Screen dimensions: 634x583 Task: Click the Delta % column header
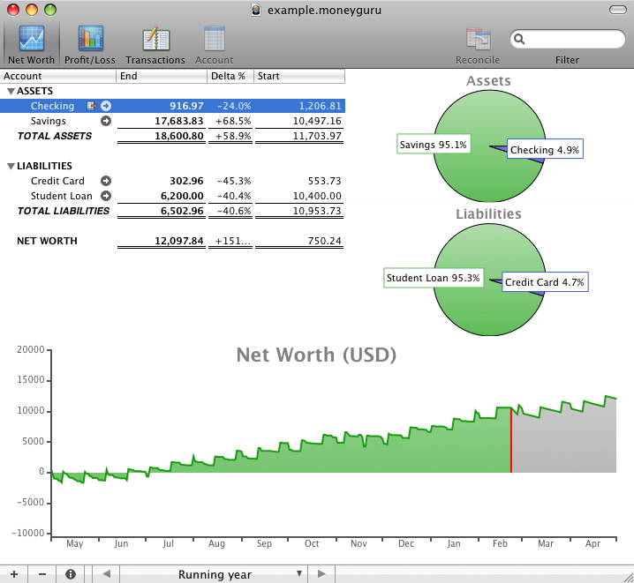click(x=230, y=76)
